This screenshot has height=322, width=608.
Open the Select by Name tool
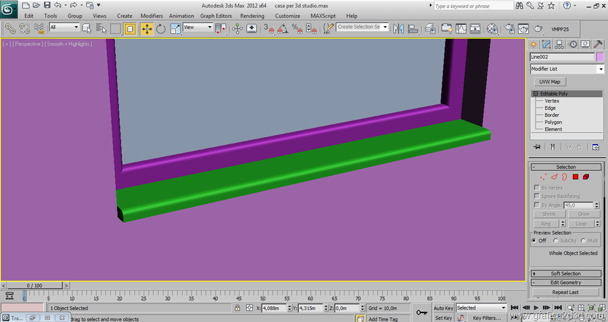coord(100,28)
